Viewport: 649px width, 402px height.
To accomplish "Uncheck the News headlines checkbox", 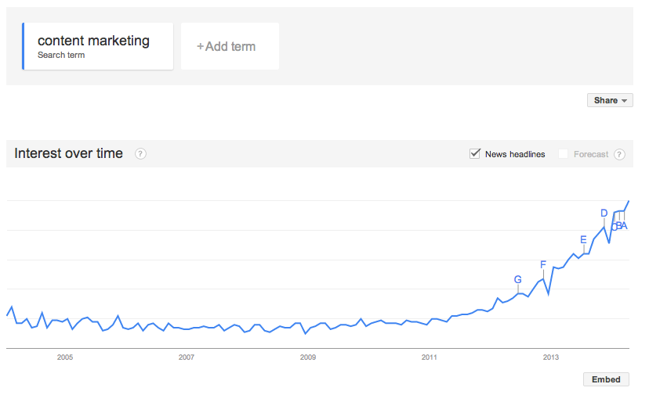I will click(x=475, y=154).
